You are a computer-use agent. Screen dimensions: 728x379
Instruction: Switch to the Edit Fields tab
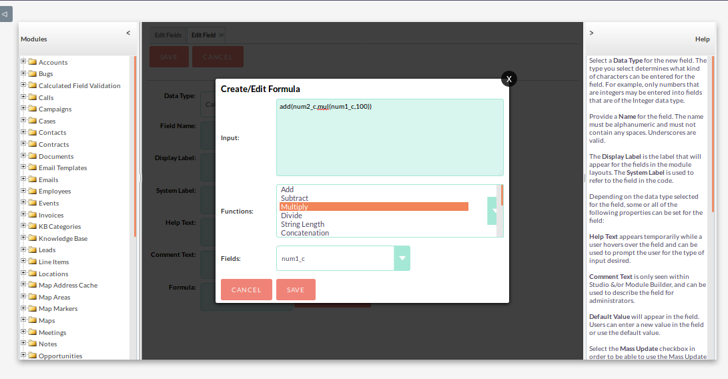tap(167, 35)
